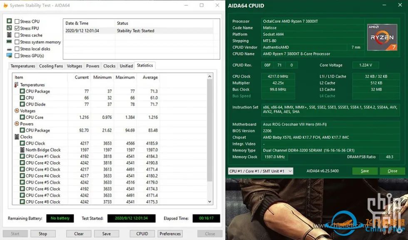Select the Clocks tab
Image resolution: width=408 pixels, height=240 pixels.
(109, 66)
